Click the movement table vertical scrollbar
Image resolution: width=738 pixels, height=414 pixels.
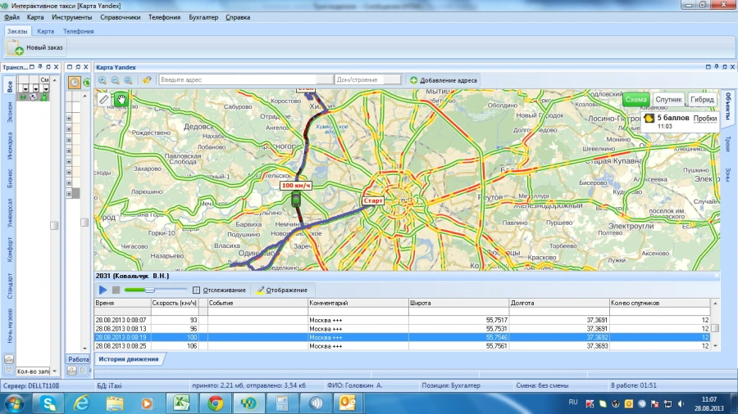[x=715, y=325]
